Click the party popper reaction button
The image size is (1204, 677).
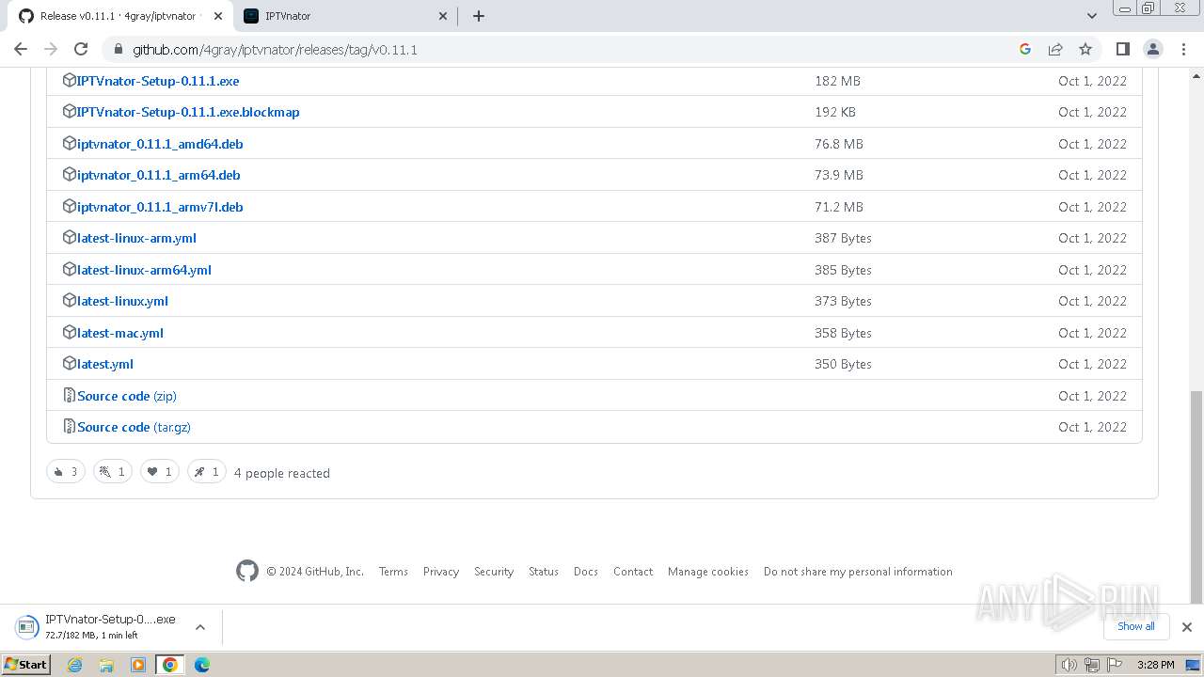112,472
